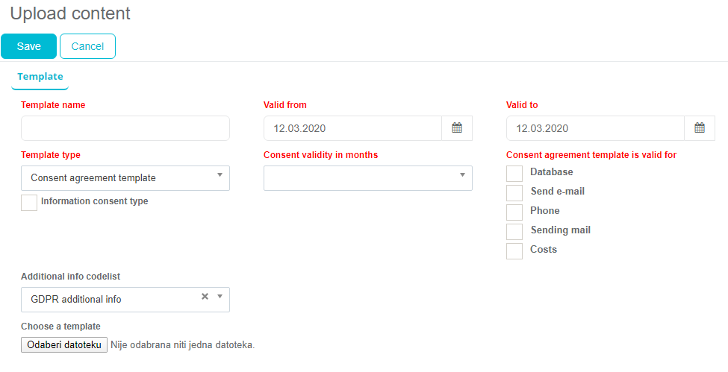Switch to the Template tab

point(40,77)
